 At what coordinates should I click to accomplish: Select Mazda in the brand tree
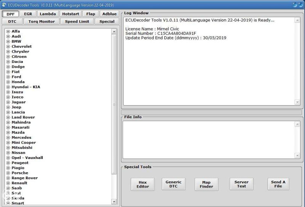[18, 133]
